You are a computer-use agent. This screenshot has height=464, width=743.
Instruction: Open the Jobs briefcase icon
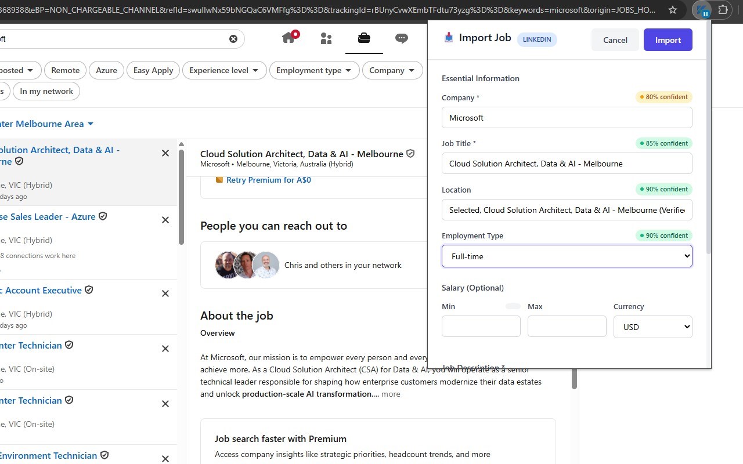click(364, 38)
